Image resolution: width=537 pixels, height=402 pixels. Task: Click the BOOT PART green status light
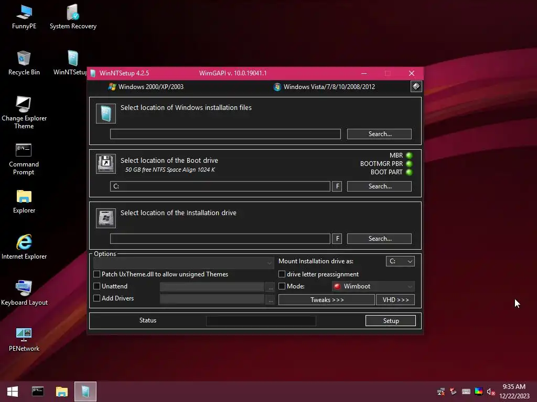coord(409,172)
